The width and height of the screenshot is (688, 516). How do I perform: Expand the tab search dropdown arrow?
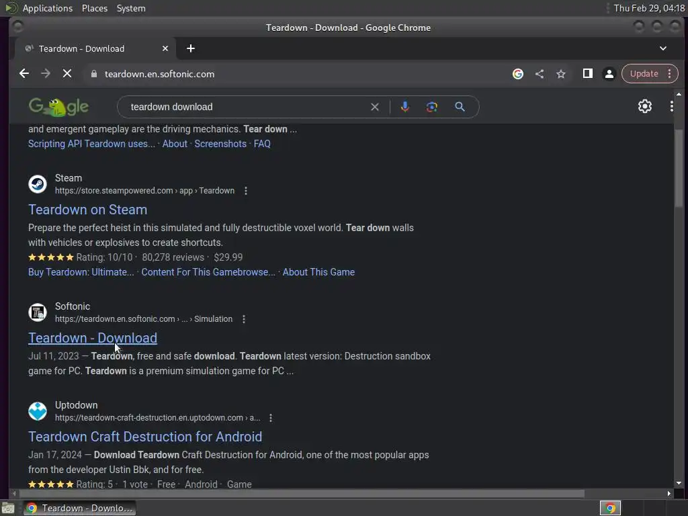click(x=663, y=48)
